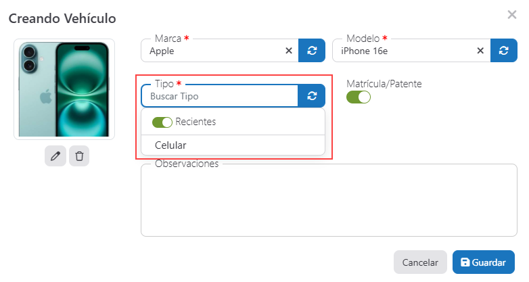
Task: Open the Marca combo box
Action: click(213, 50)
